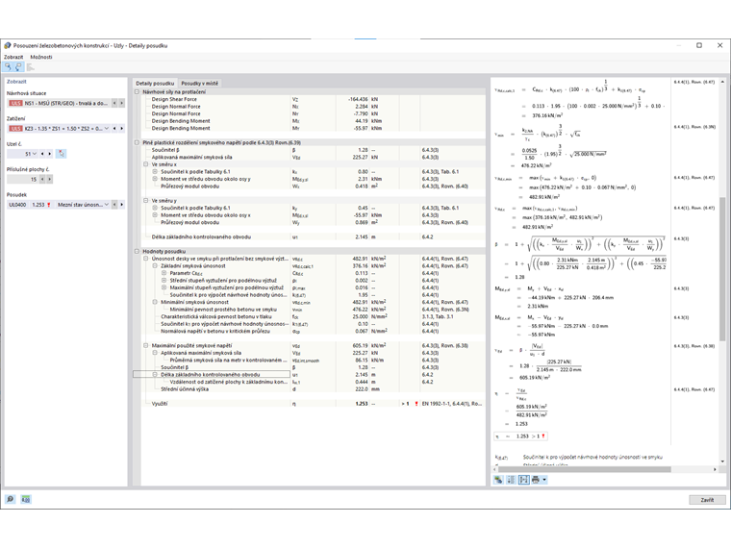Click the EN 1992-1-1, 6.4.4(1) reference cell
731x548 pixels.
(452, 404)
